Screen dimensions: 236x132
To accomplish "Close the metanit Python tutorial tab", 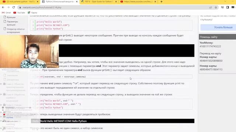I will (x=77, y=1).
